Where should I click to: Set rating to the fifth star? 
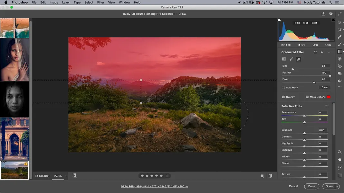pyautogui.click(x=161, y=176)
